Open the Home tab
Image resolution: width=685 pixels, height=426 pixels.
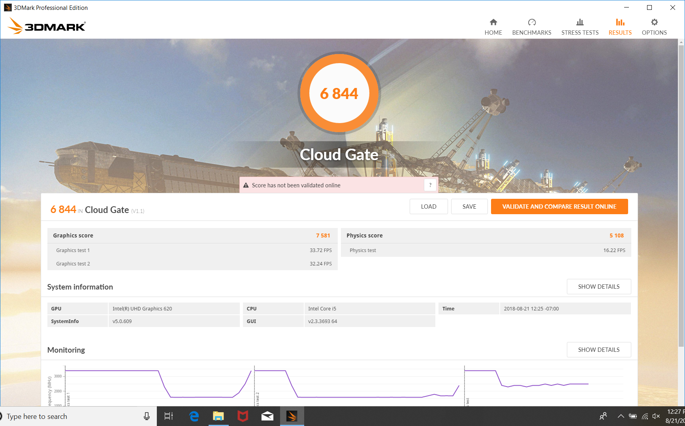coord(493,27)
